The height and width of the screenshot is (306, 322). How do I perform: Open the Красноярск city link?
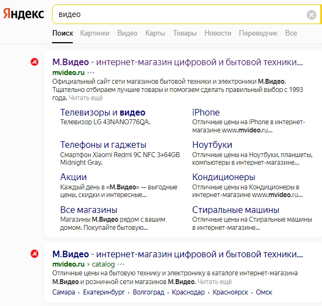tap(230, 292)
